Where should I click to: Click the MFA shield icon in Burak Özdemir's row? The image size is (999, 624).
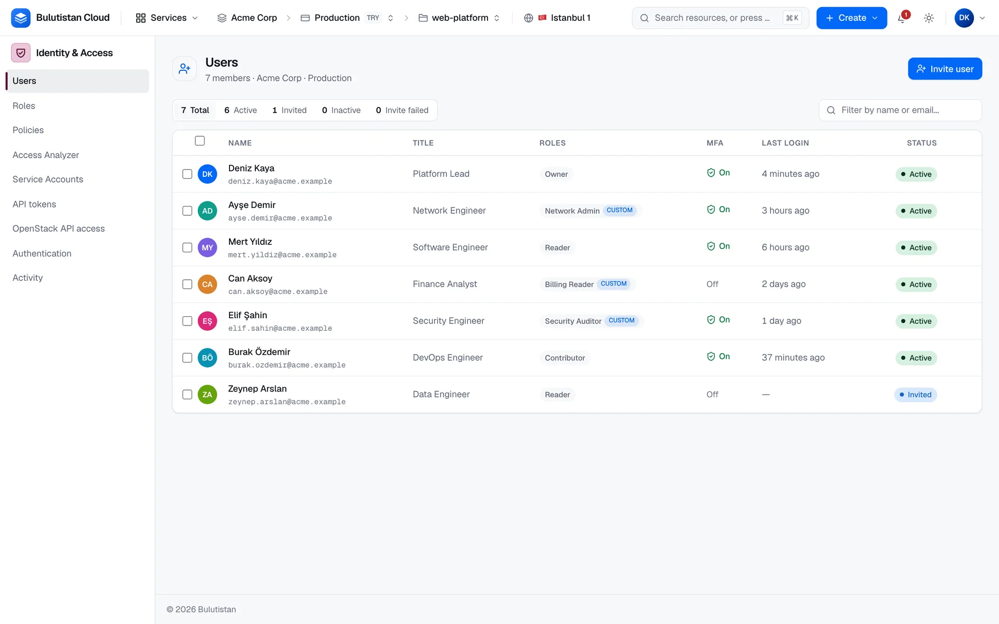click(711, 356)
